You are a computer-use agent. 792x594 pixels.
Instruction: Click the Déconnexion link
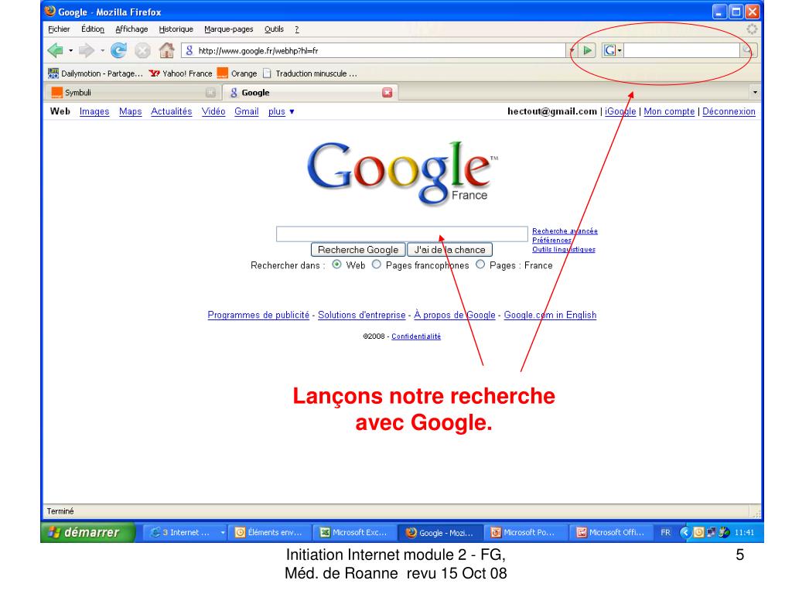pyautogui.click(x=729, y=111)
